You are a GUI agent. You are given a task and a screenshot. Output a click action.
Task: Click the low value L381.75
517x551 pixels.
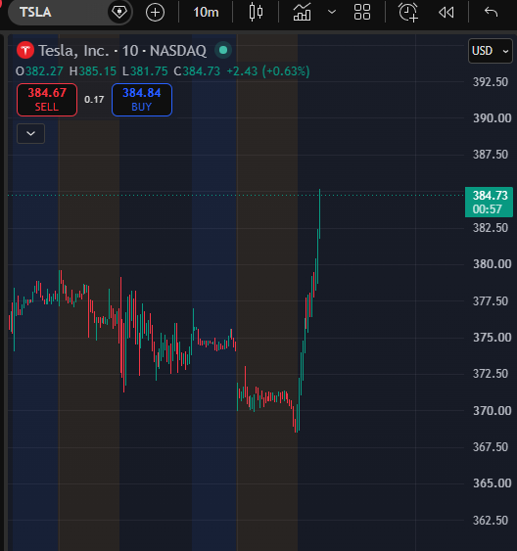[145, 71]
